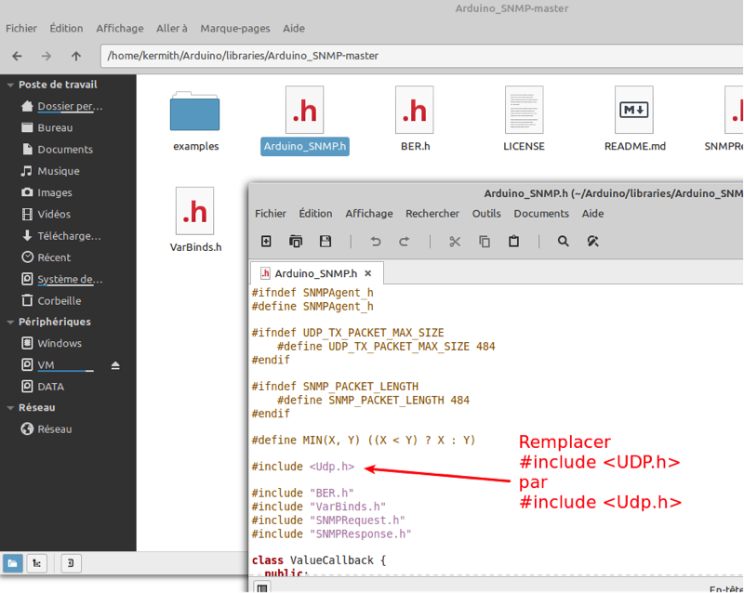This screenshot has width=744, height=593.
Task: Undo the last edit
Action: click(376, 242)
